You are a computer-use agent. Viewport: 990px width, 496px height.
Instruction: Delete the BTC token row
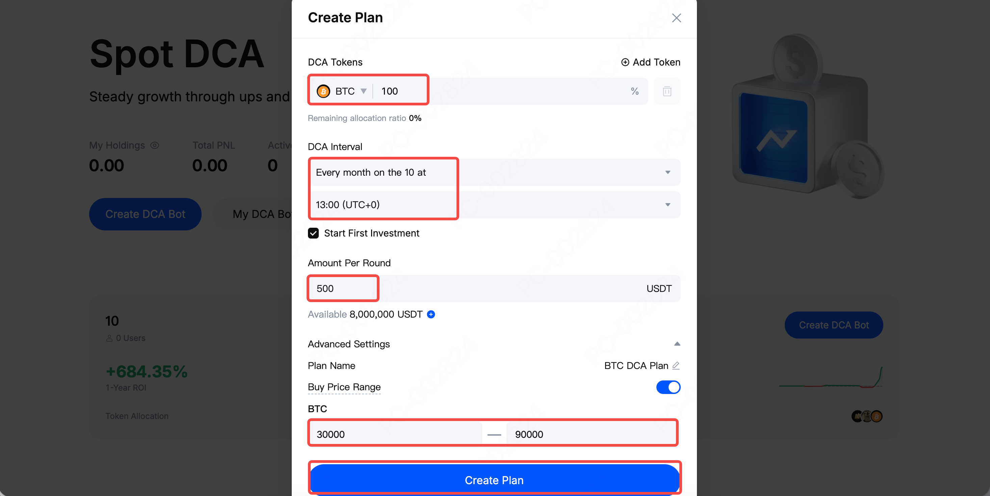pyautogui.click(x=667, y=92)
